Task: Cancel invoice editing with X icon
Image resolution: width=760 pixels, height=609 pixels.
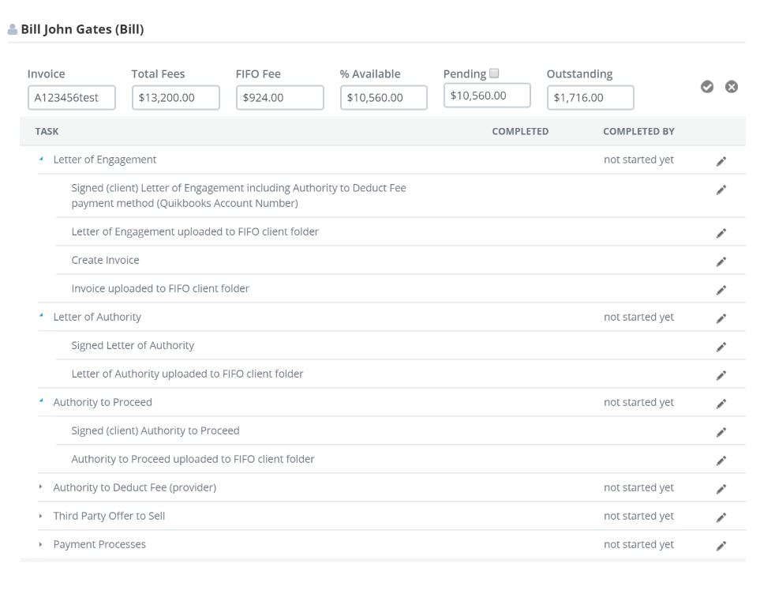Action: coord(732,87)
